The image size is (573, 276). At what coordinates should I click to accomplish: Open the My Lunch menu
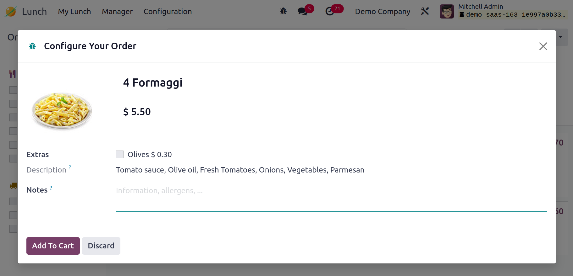tap(74, 11)
